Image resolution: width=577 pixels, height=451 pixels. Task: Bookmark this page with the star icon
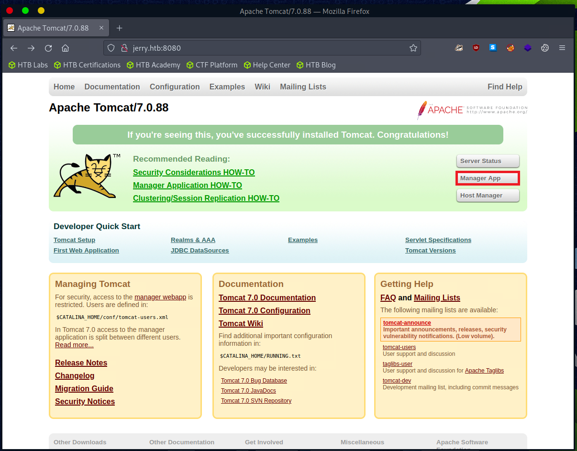(x=413, y=48)
